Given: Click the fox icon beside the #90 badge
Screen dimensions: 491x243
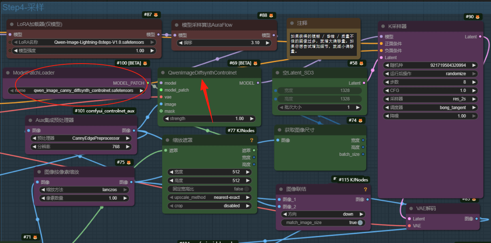Looking at the screenshot, I should [478, 17].
